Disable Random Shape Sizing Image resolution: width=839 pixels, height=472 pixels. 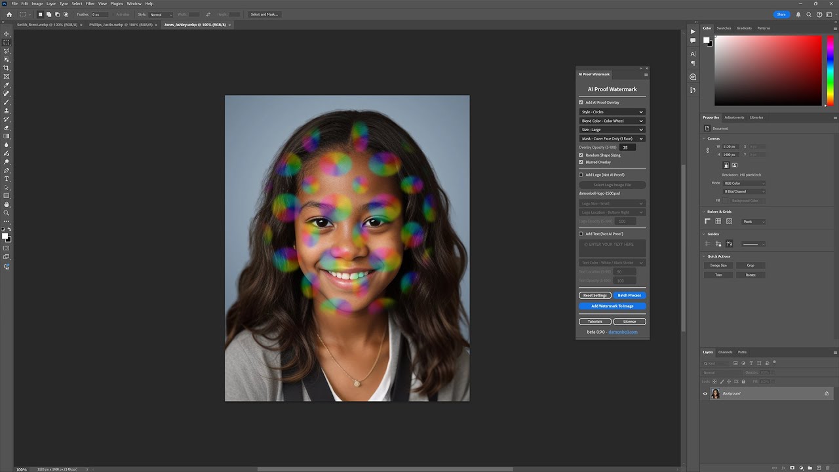(581, 155)
